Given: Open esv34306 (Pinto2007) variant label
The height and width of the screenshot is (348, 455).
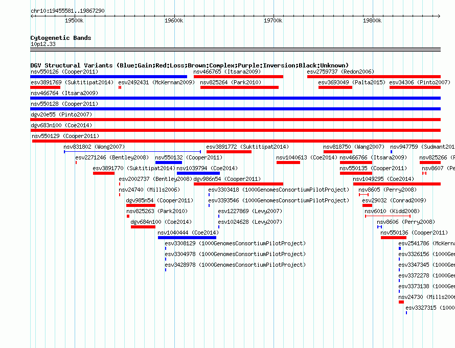Looking at the screenshot, I should [x=420, y=82].
